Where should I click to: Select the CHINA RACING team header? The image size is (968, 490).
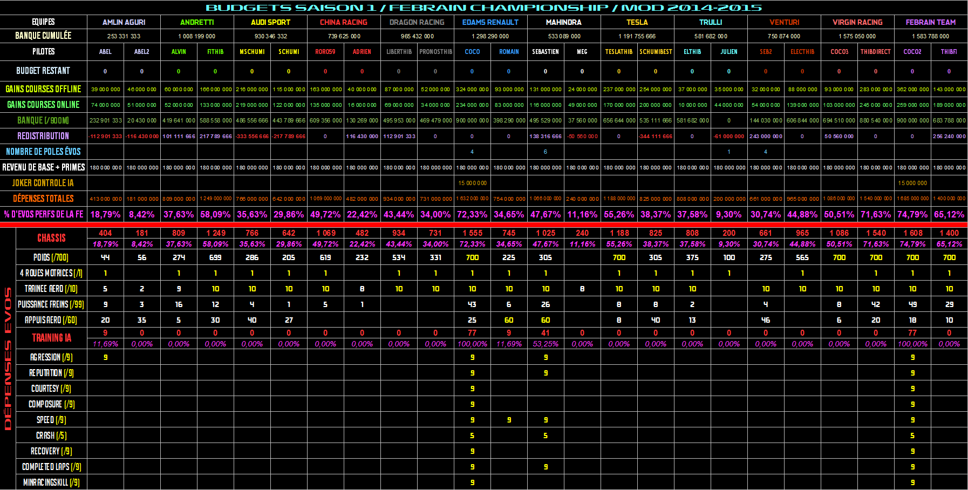tap(344, 22)
